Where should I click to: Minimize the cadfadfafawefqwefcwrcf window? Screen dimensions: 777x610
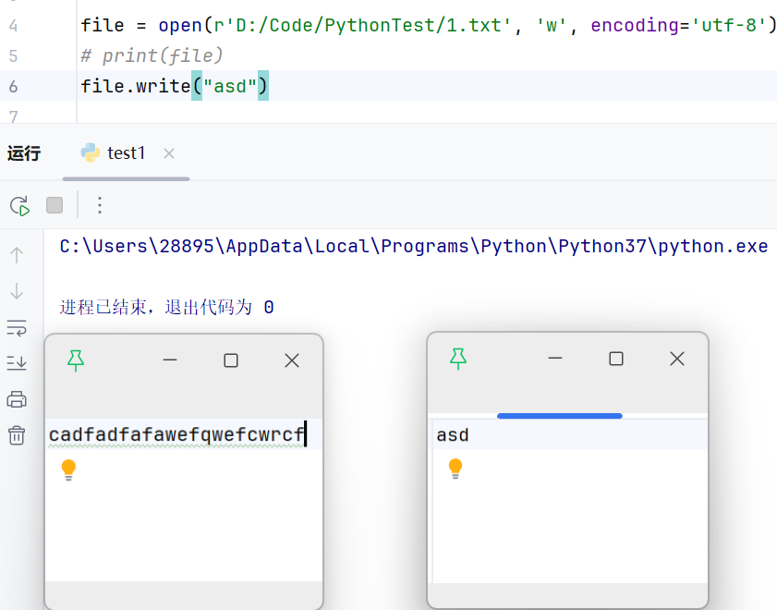tap(170, 360)
